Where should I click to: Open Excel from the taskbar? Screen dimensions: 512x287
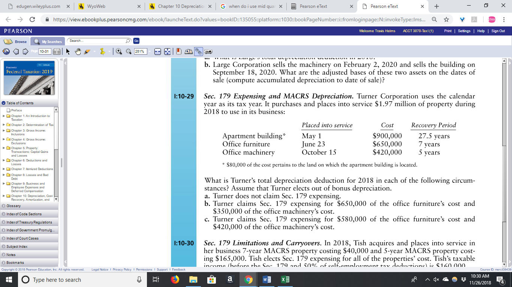[x=284, y=279]
